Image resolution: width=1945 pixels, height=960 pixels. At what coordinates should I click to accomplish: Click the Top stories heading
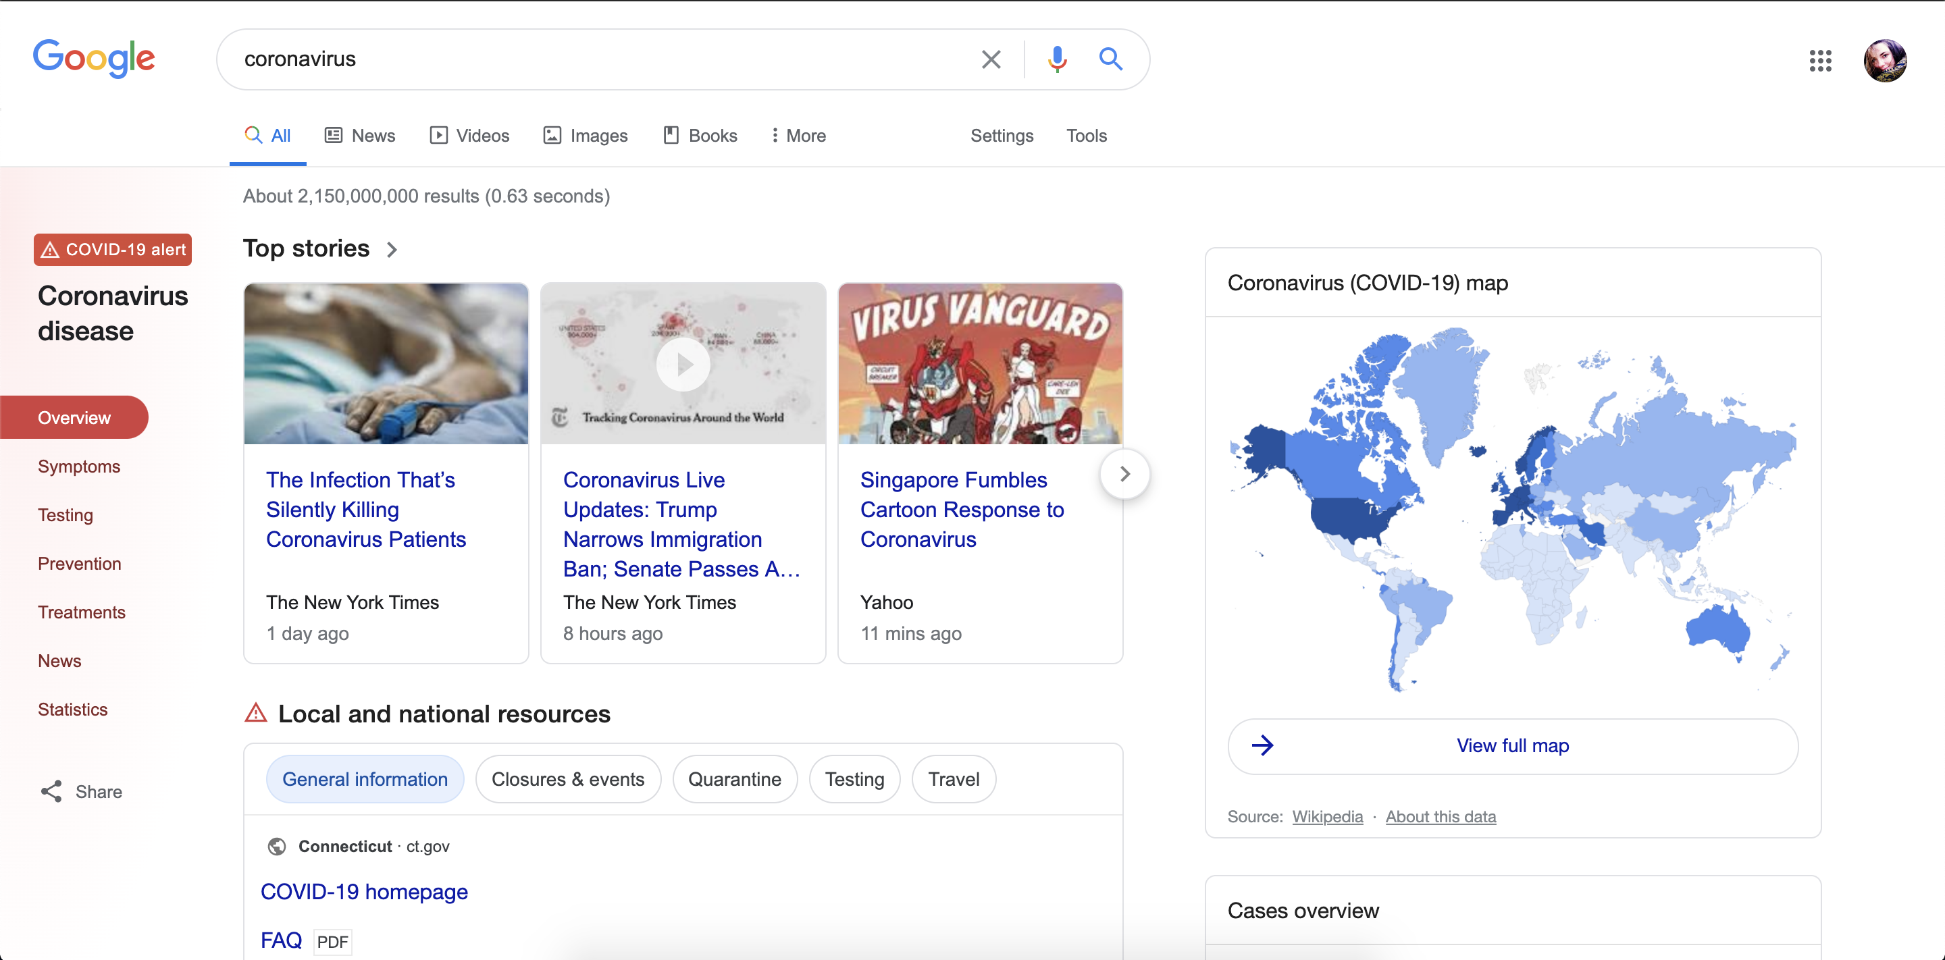coord(306,249)
